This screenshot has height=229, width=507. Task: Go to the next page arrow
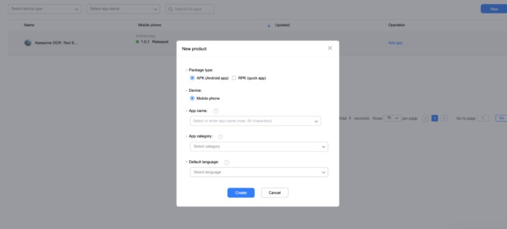pos(445,119)
